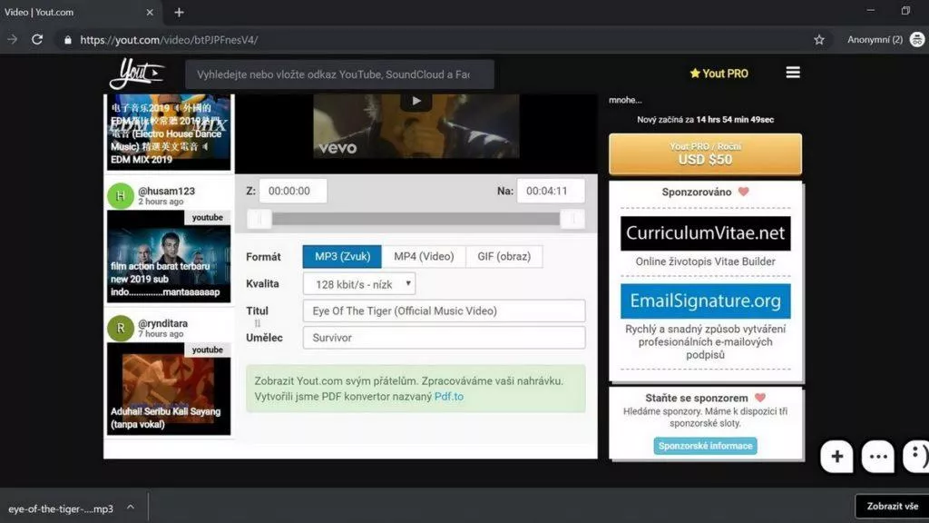Open Anonymní profile icon
Screen dimensions: 929x523
pos(916,40)
